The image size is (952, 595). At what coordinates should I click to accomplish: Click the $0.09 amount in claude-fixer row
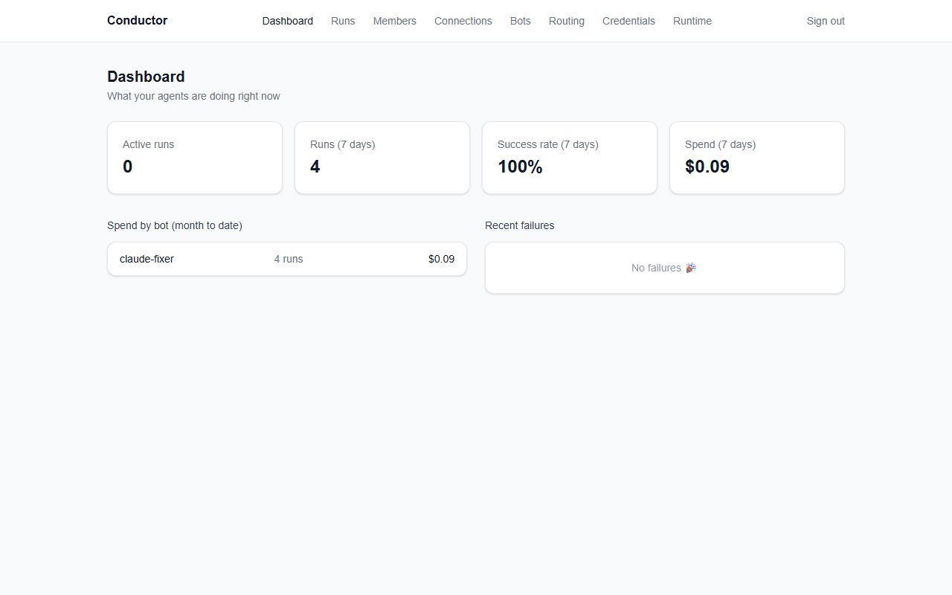[x=441, y=259]
